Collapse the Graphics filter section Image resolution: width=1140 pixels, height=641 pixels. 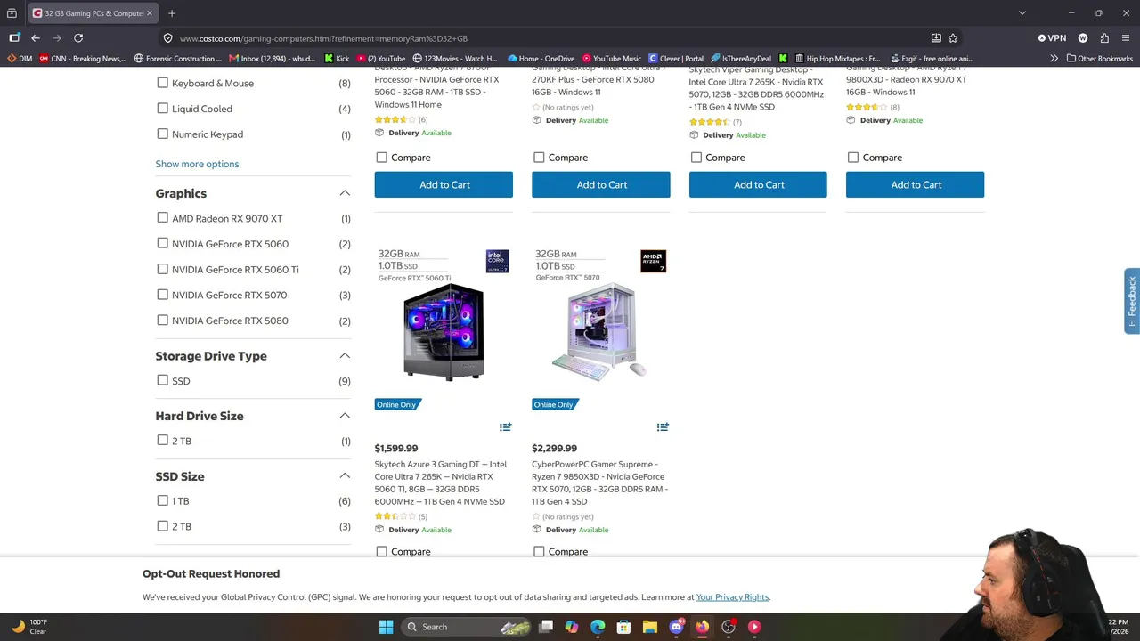point(345,193)
